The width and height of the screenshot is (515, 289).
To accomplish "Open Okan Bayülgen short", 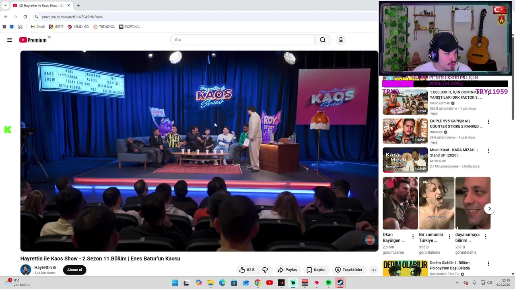I will (400, 203).
